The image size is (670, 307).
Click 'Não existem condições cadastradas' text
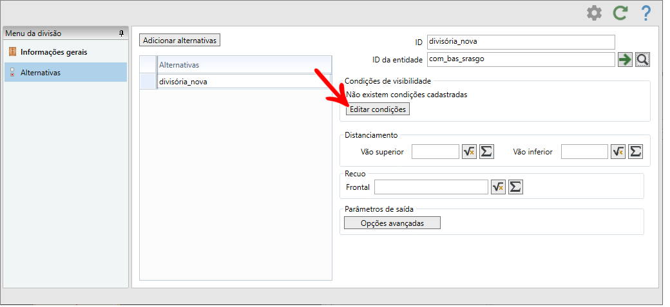pyautogui.click(x=407, y=95)
